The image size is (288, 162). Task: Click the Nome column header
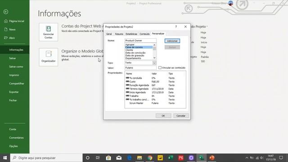click(x=129, y=74)
